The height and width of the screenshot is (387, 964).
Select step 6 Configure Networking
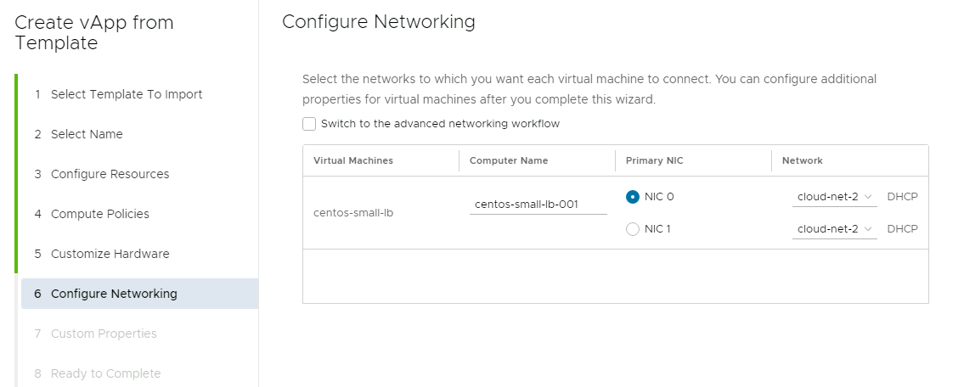(x=114, y=294)
